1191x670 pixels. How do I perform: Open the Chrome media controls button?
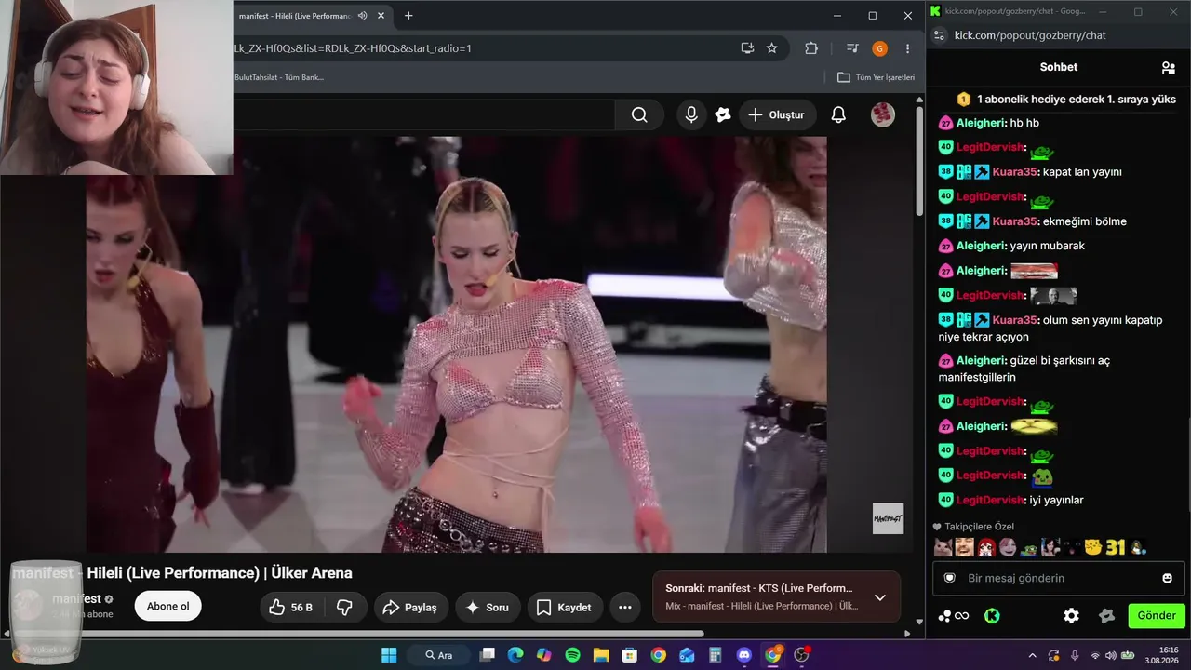852,48
